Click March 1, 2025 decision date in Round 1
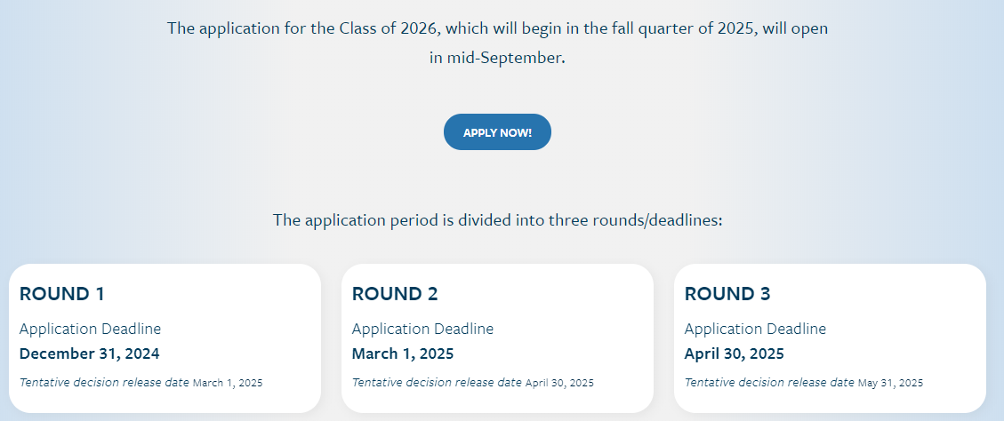 pos(228,383)
